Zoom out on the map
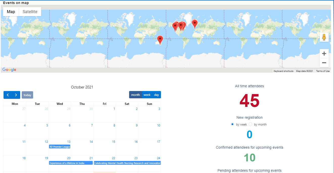Screen dimensions: 334x173 pos(324,63)
